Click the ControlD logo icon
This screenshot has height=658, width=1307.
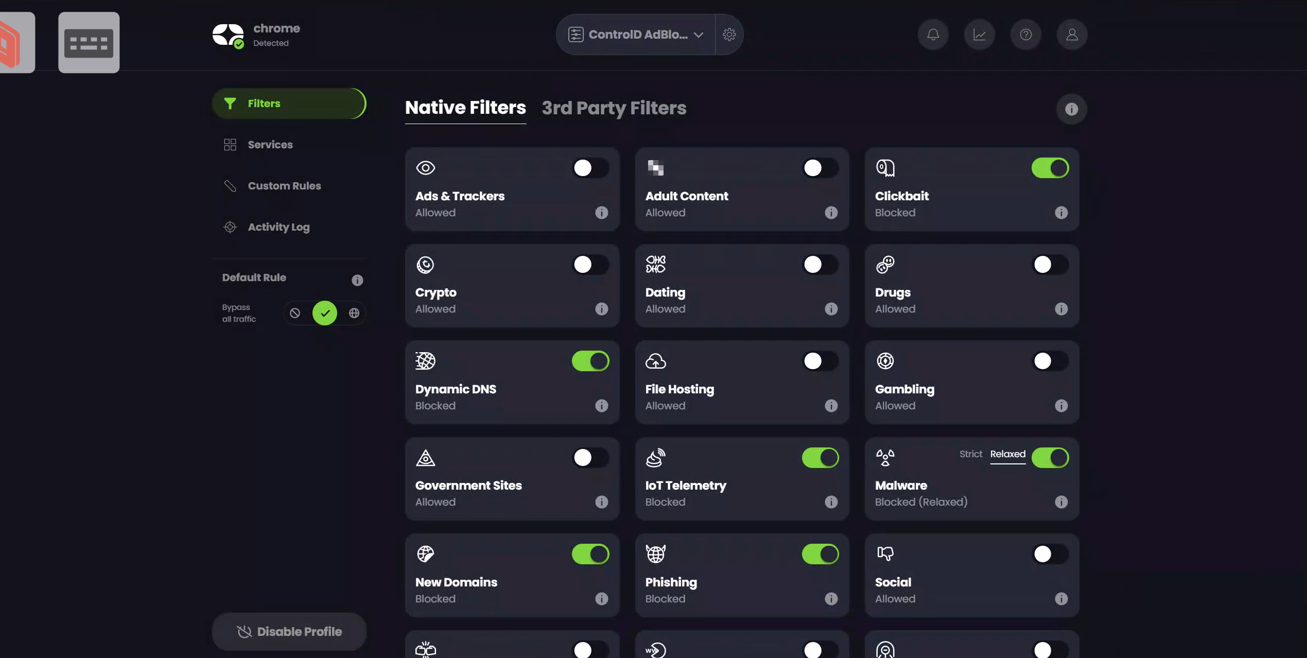pyautogui.click(x=228, y=36)
